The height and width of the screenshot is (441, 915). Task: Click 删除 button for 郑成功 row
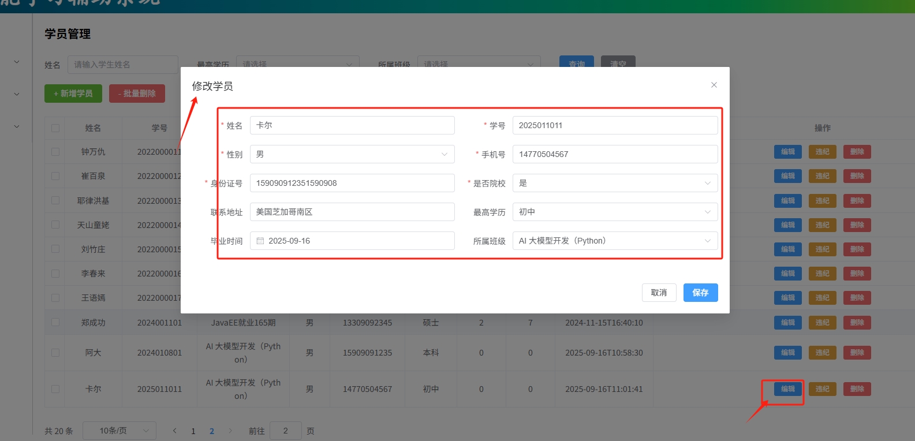[857, 323]
